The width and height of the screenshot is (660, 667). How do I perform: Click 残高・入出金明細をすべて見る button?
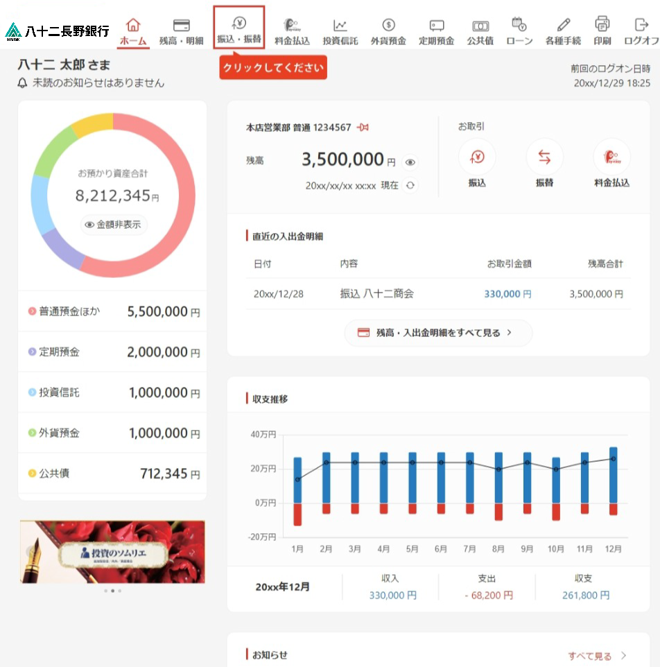tap(438, 333)
